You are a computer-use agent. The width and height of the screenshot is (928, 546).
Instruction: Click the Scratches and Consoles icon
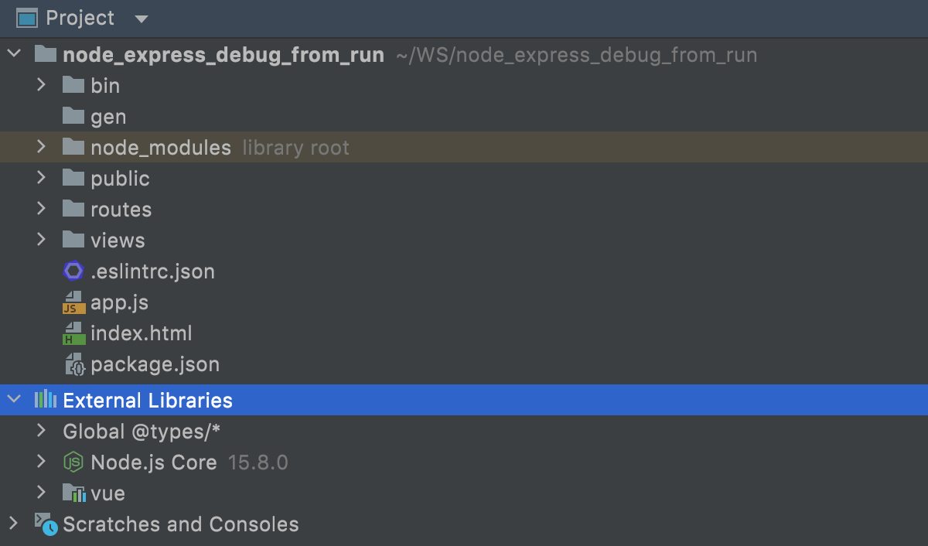click(x=44, y=524)
